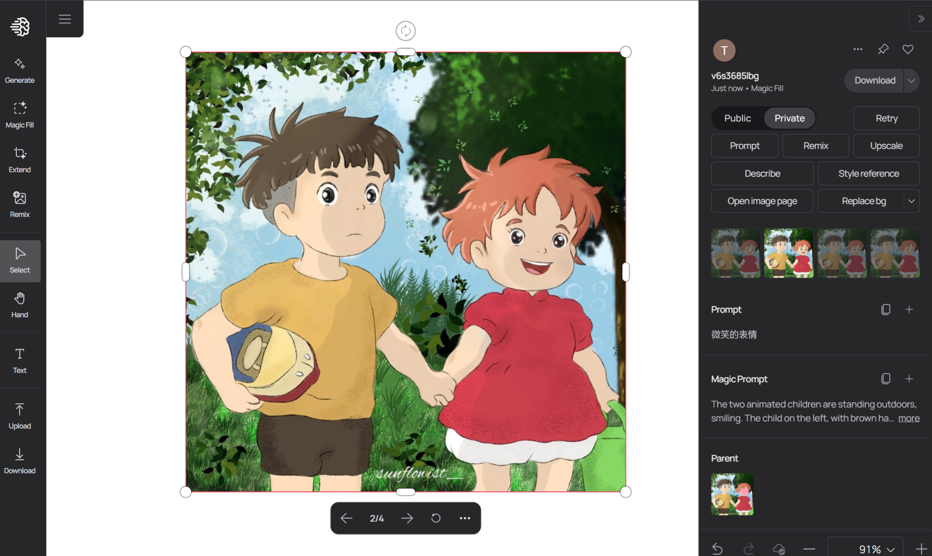Redo the canvas action

(748, 549)
